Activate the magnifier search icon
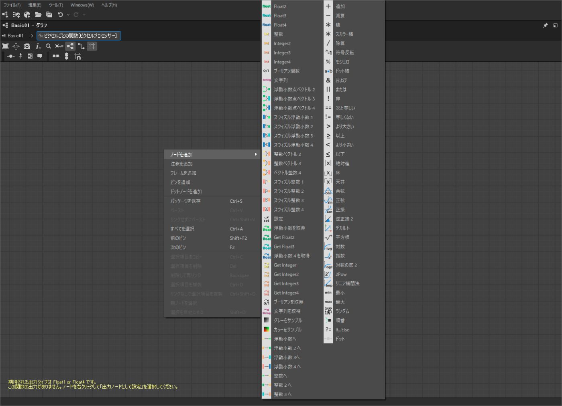Screen dimensions: 562x406 point(48,46)
